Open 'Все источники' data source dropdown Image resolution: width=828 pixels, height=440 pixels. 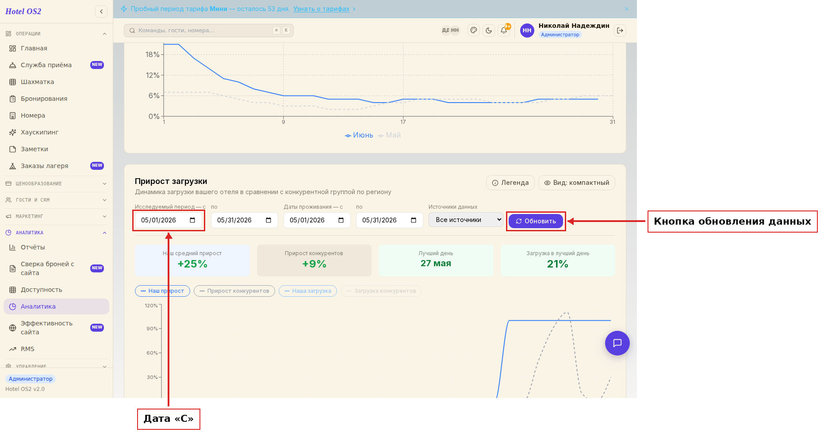pos(466,220)
